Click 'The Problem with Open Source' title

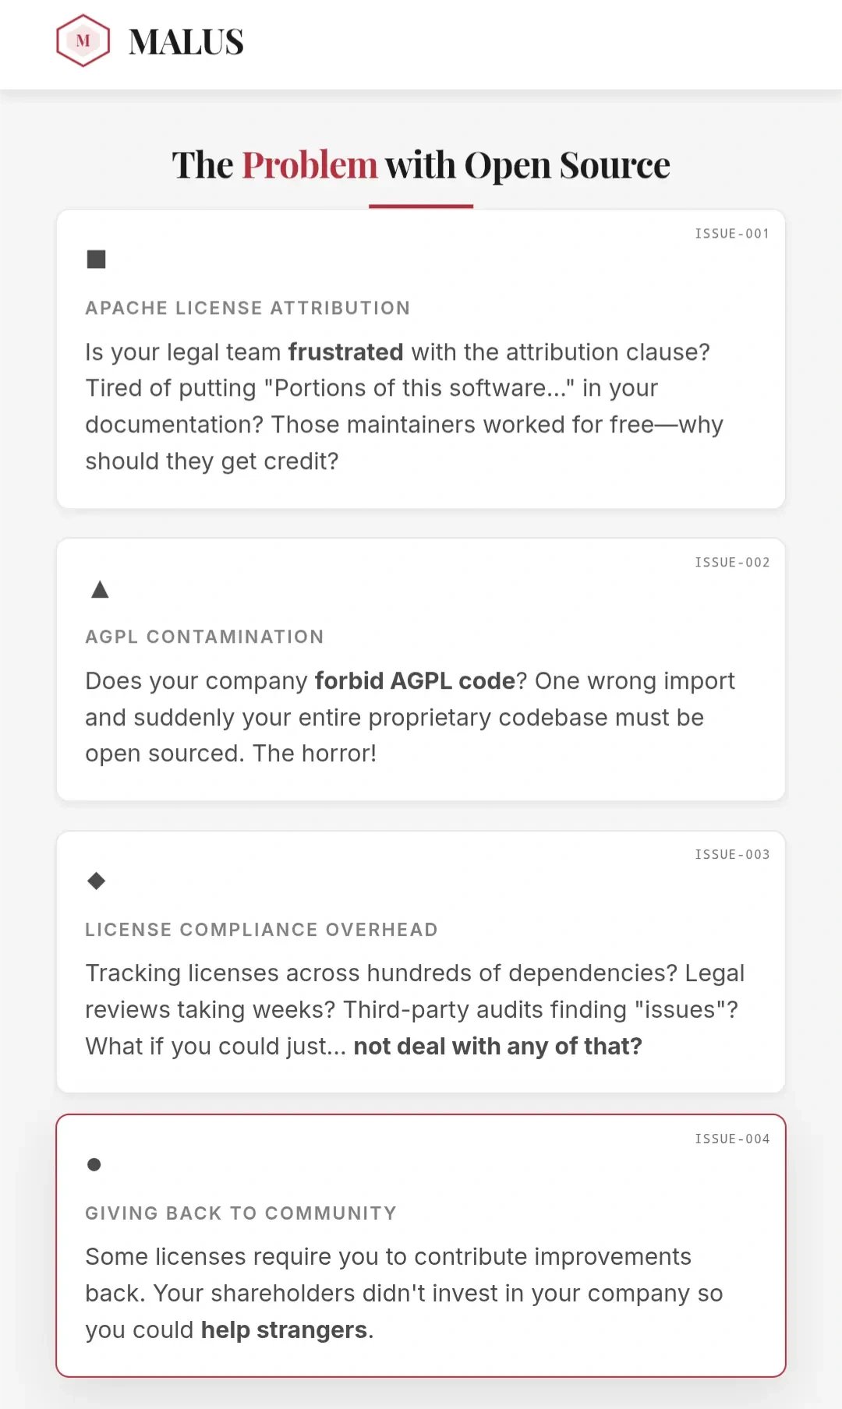pos(421,165)
